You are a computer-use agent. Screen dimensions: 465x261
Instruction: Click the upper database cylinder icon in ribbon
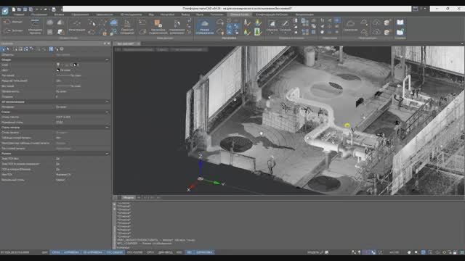(387, 22)
